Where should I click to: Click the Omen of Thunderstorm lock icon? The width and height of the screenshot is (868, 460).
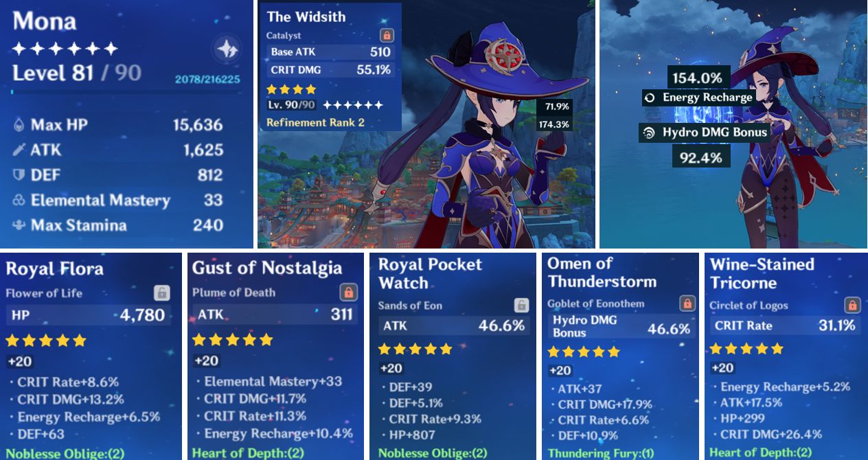(687, 303)
